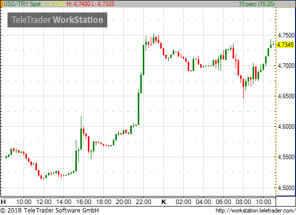
Task: Click the 4,6000 price axis label
Action: (286, 127)
